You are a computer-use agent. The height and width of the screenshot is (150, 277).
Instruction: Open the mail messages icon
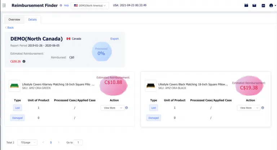tap(254, 5)
